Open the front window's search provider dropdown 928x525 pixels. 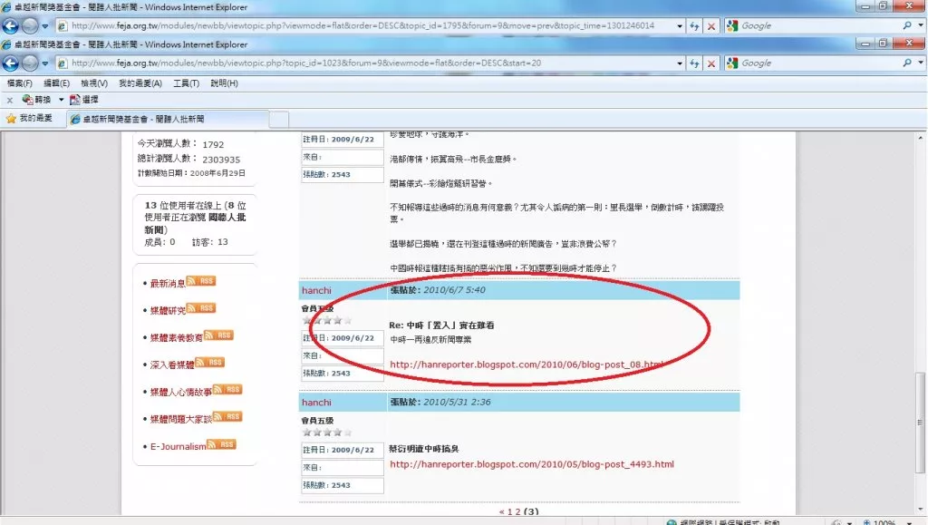coord(921,63)
